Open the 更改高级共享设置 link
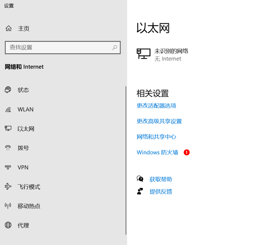 [x=159, y=121]
